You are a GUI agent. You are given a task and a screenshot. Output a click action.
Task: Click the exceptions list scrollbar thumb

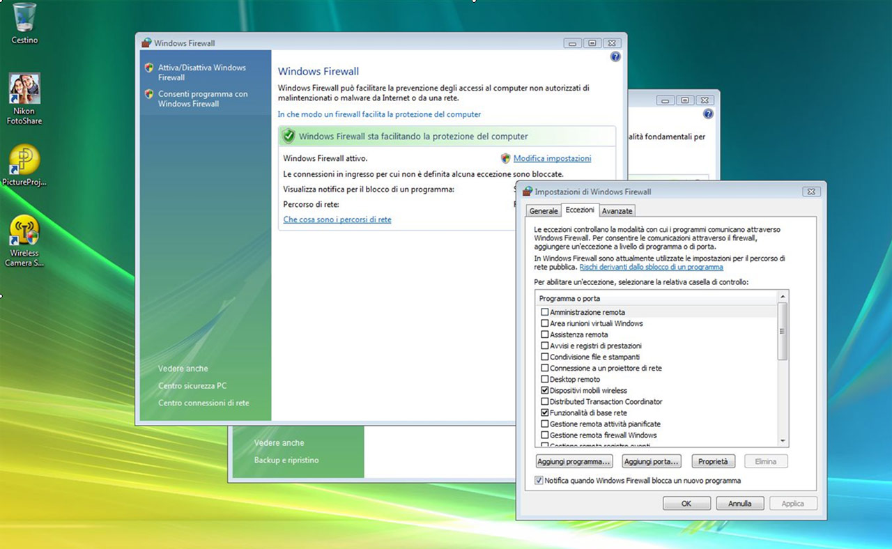pos(783,331)
